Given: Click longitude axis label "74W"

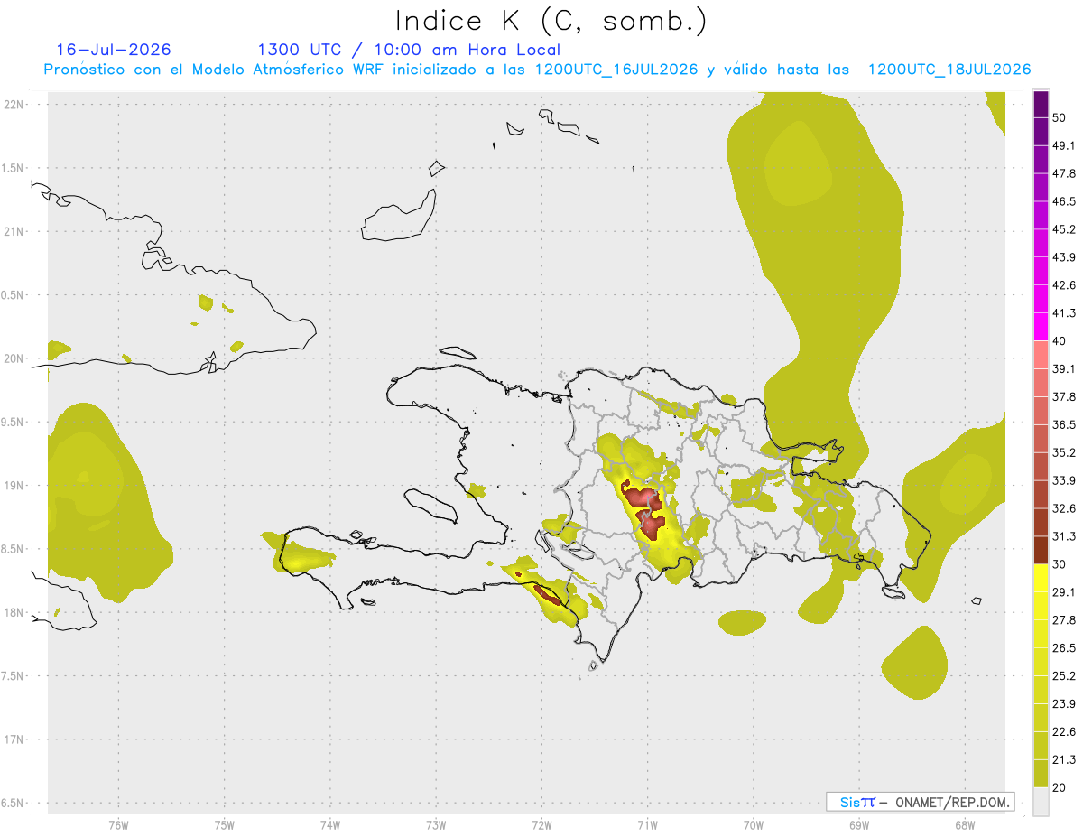Looking at the screenshot, I should pyautogui.click(x=329, y=825).
